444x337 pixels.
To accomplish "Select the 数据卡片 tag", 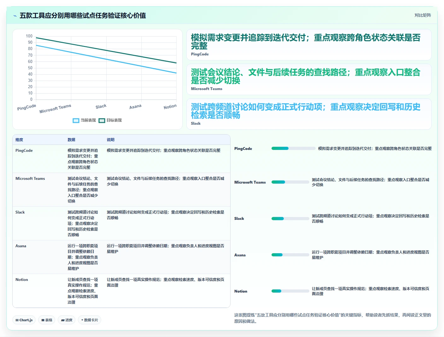I will click(90, 320).
